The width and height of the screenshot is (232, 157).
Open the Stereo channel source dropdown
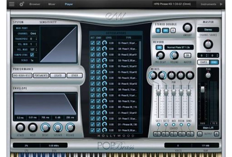point(208,30)
